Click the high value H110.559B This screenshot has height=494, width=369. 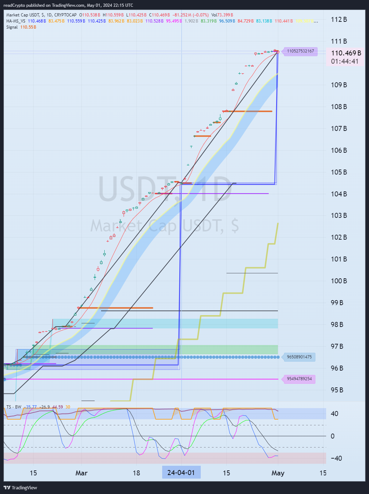113,15
